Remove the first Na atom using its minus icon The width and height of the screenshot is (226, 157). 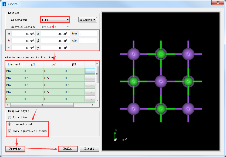(x=90, y=71)
